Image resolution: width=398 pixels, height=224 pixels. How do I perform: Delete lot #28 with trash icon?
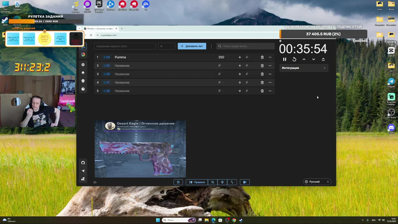pos(262,91)
